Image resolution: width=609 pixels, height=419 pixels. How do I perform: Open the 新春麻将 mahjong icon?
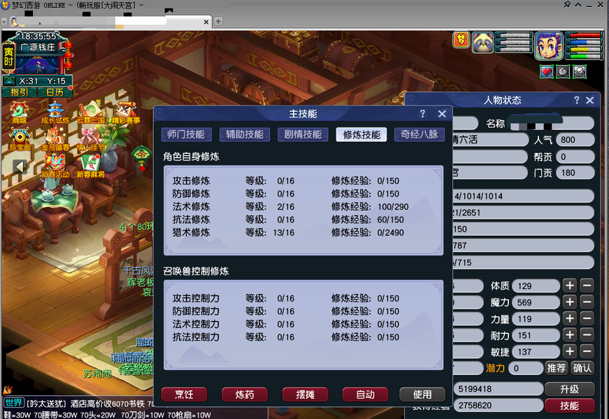click(90, 166)
